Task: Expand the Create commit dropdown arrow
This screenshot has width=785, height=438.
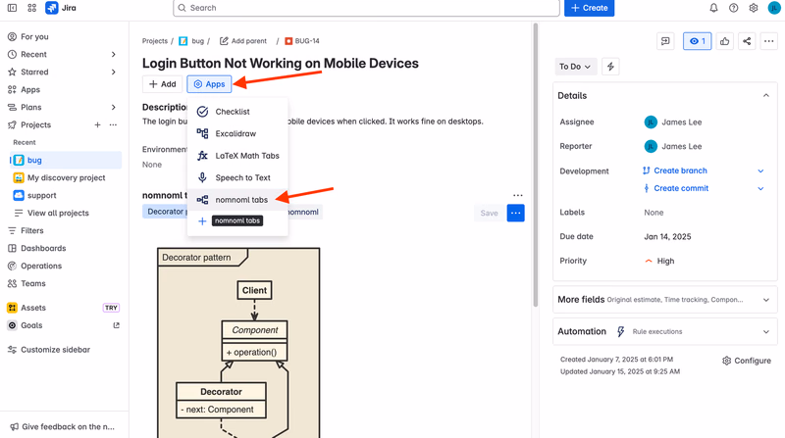Action: (x=760, y=188)
